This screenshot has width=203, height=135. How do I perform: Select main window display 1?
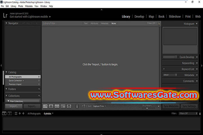point(4,113)
